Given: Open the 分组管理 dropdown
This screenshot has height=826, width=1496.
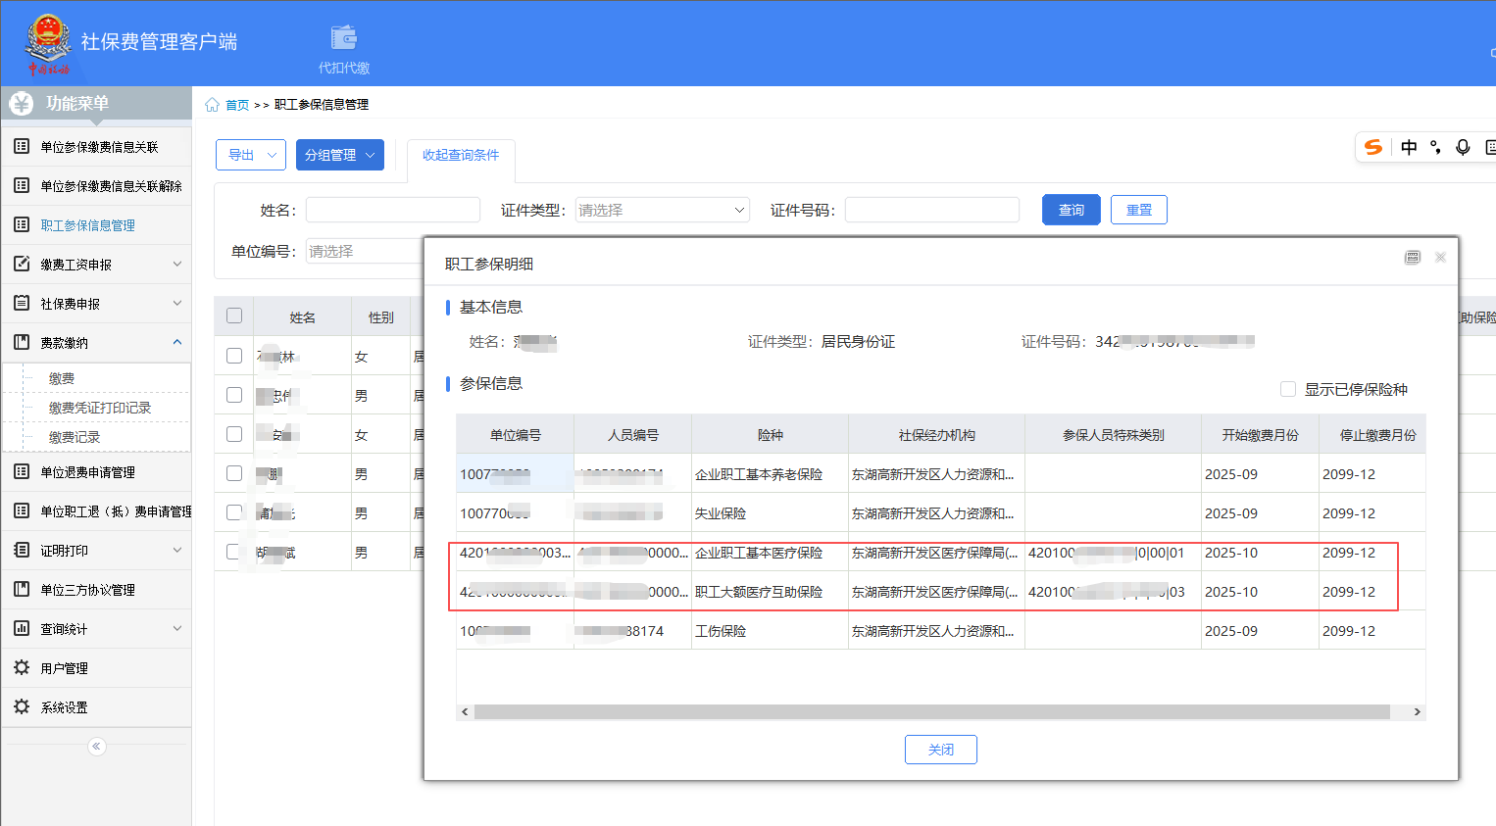Looking at the screenshot, I should point(340,155).
